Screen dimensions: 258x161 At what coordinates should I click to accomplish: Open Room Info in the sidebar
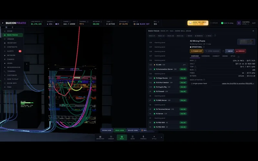click(13, 83)
